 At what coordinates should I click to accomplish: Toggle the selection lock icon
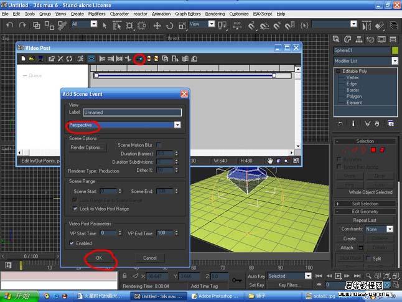point(124,276)
